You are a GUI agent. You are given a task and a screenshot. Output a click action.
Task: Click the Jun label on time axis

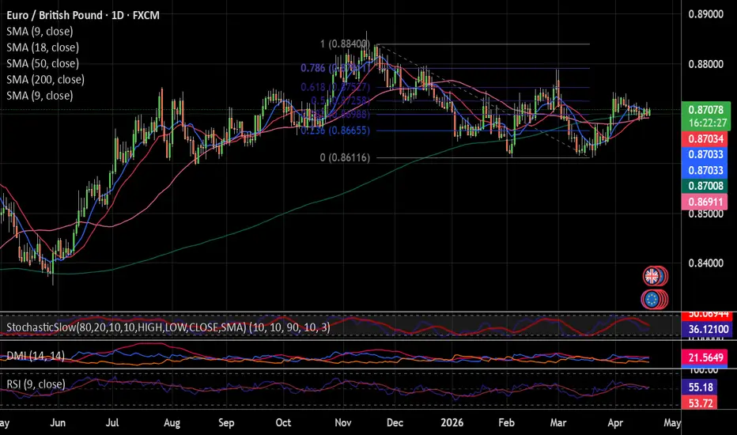[58, 423]
